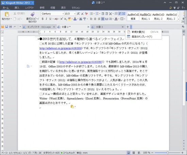
Task: Open the ホーム ribbon tab
Action: point(5,8)
